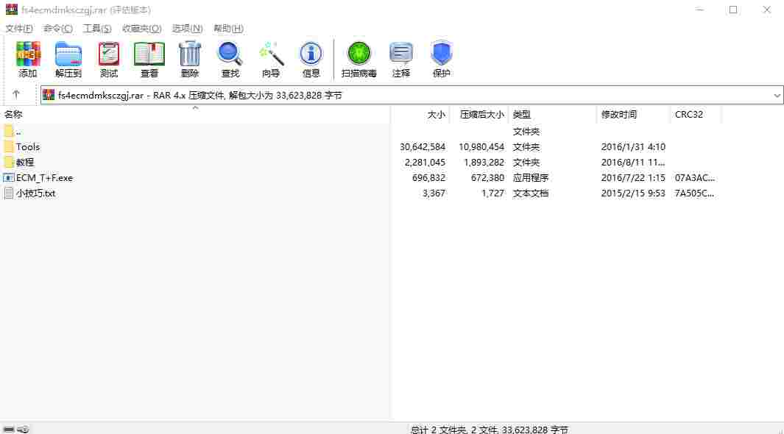Open the 注释 (Comment) tool

[400, 59]
